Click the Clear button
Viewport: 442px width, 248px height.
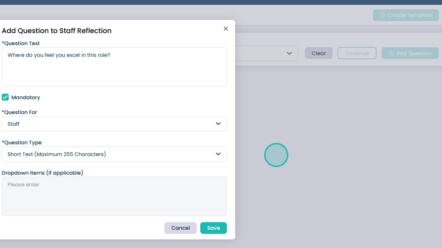(318, 53)
